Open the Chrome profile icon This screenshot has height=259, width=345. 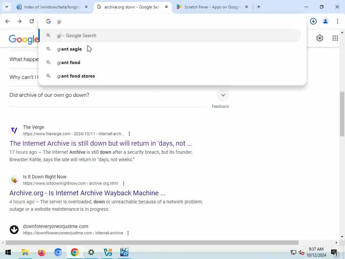tap(325, 21)
